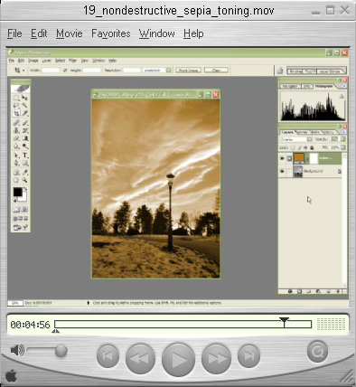This screenshot has width=356, height=387.
Task: Select the Crop tool in the toolbox
Action: point(16,113)
